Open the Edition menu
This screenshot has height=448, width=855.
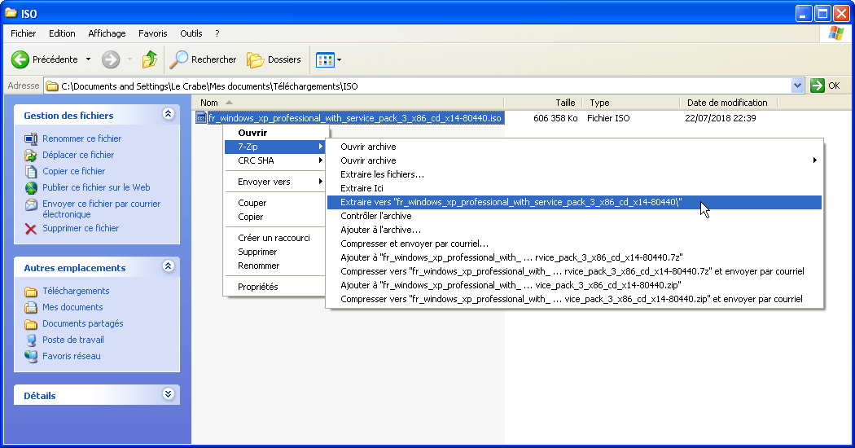tap(62, 33)
